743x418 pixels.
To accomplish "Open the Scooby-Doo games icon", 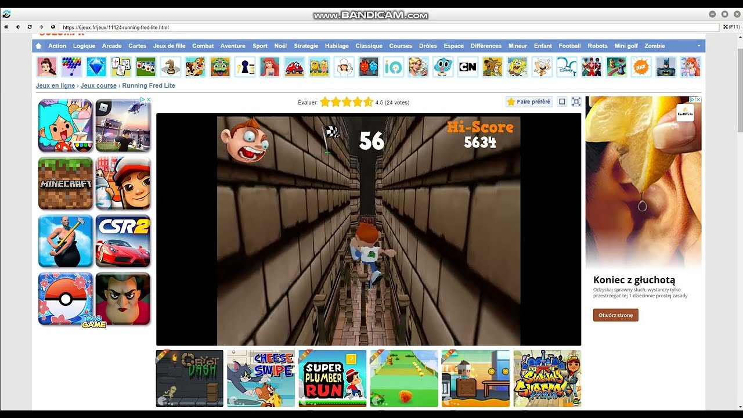I will [492, 67].
